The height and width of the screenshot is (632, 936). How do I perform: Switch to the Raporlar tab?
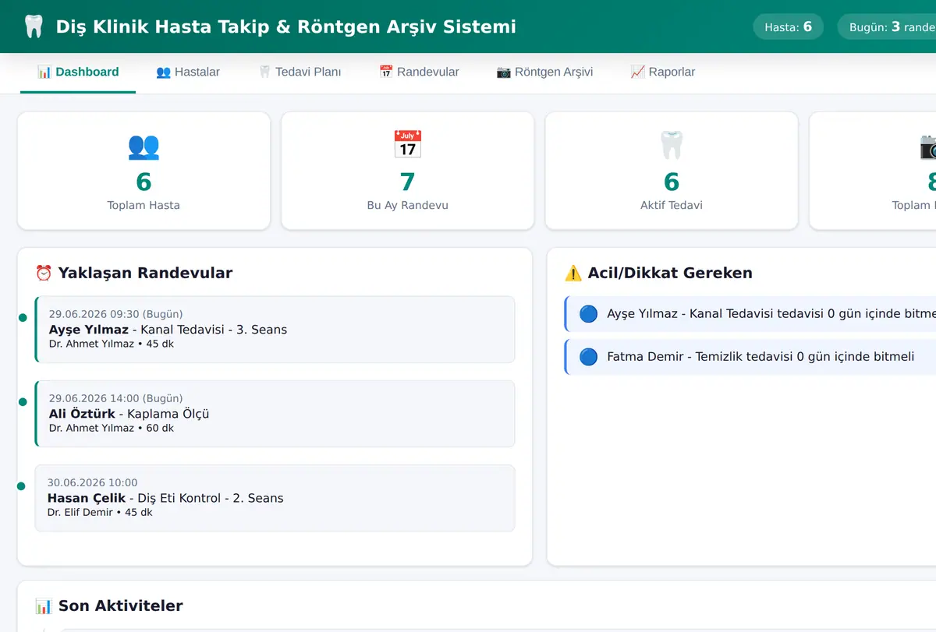tap(663, 72)
